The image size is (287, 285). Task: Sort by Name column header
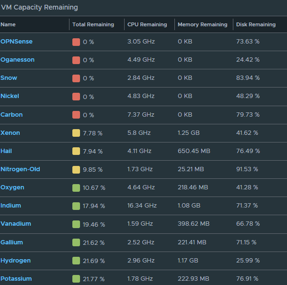point(8,24)
